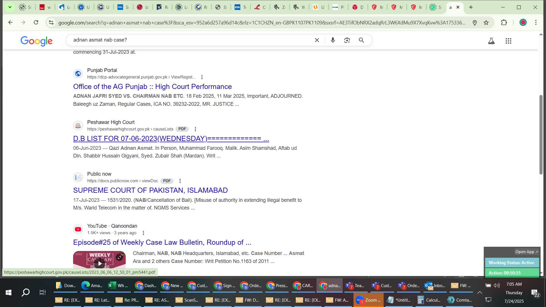Open the Windows Start menu
The height and width of the screenshot is (307, 546).
(9, 293)
